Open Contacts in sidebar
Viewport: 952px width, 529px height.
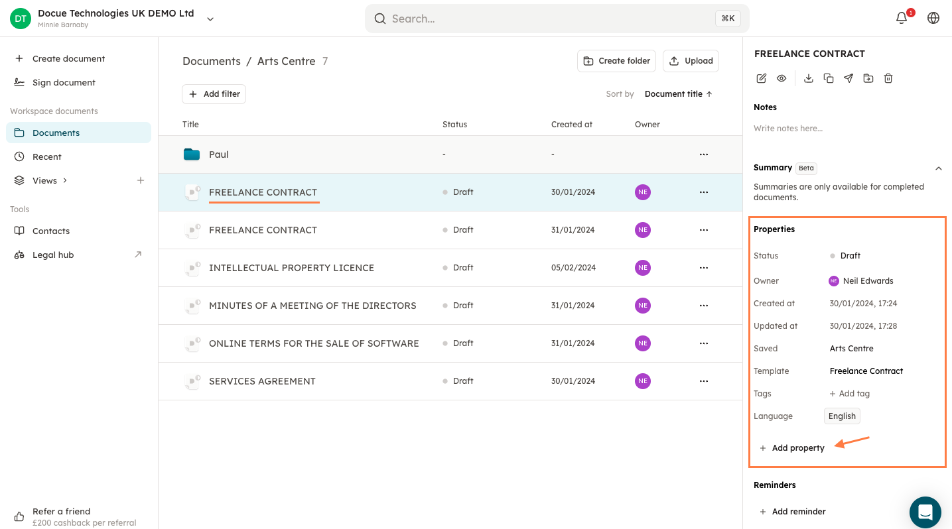pyautogui.click(x=51, y=231)
